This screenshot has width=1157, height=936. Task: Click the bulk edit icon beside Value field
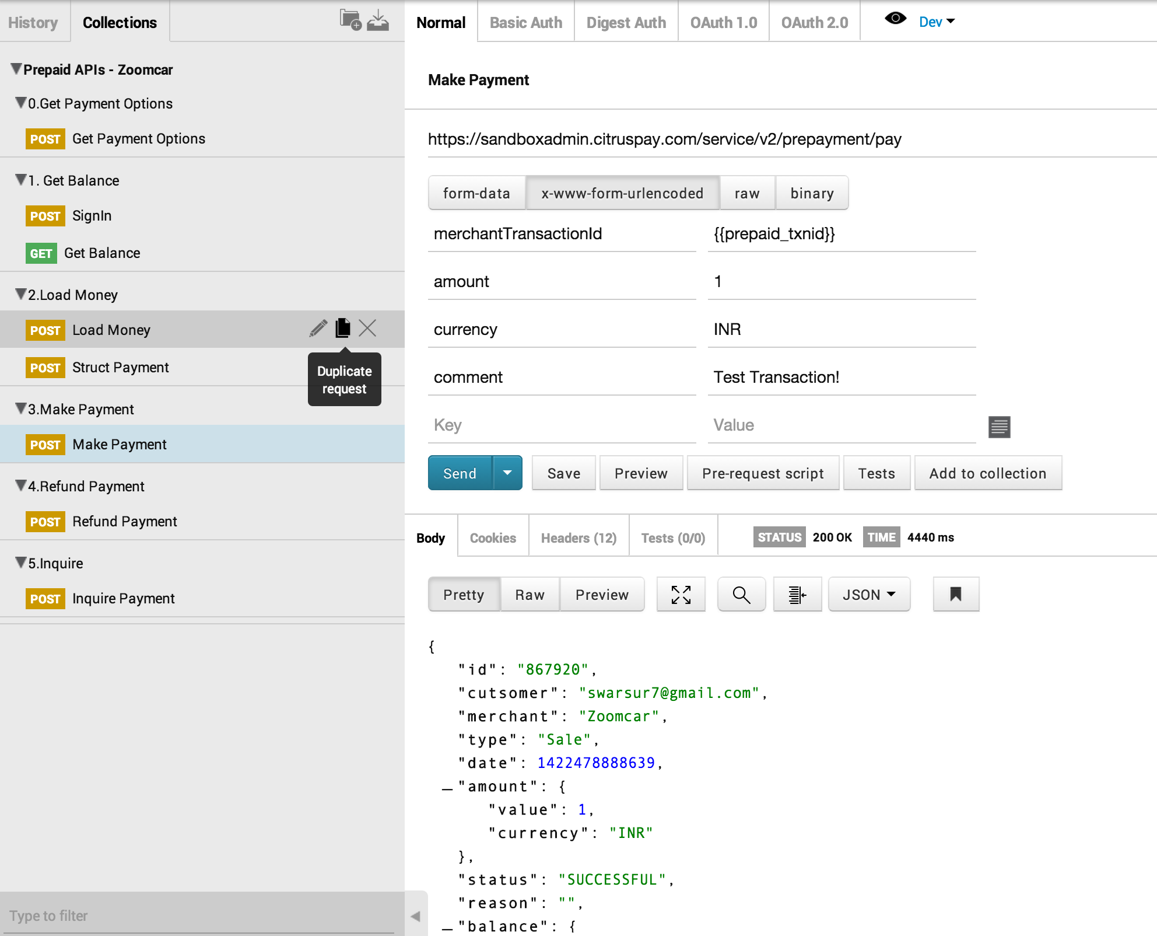(x=999, y=427)
